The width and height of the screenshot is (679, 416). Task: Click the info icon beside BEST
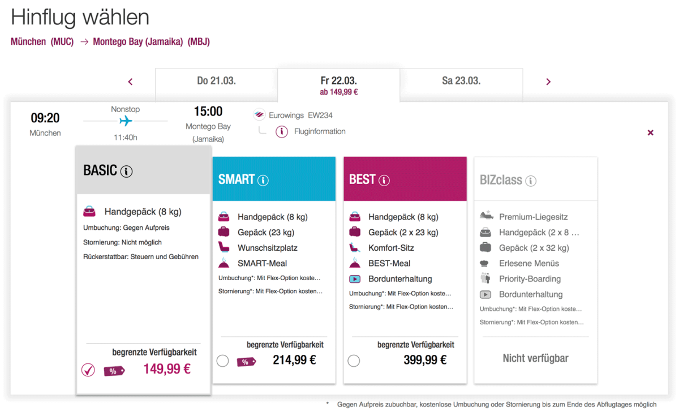pos(384,181)
